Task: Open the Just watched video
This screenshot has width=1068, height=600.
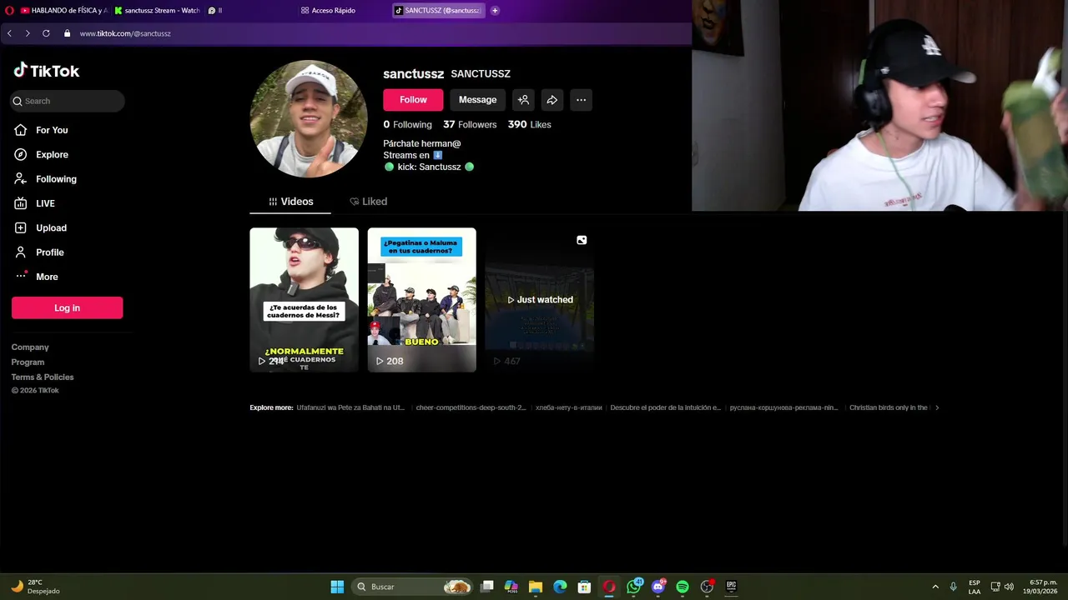Action: coord(539,300)
